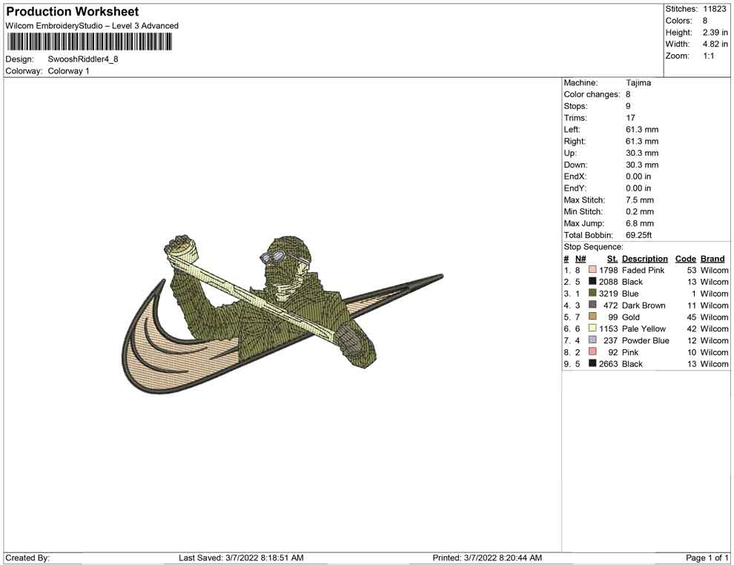Click the Printed timestamp in the footer
This screenshot has width=734, height=565.
[487, 558]
